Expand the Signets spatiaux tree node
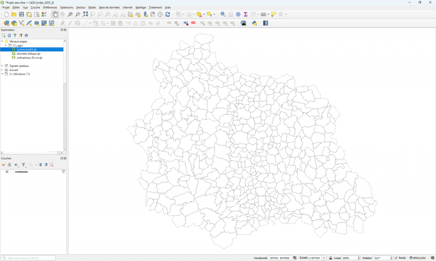 [2, 66]
